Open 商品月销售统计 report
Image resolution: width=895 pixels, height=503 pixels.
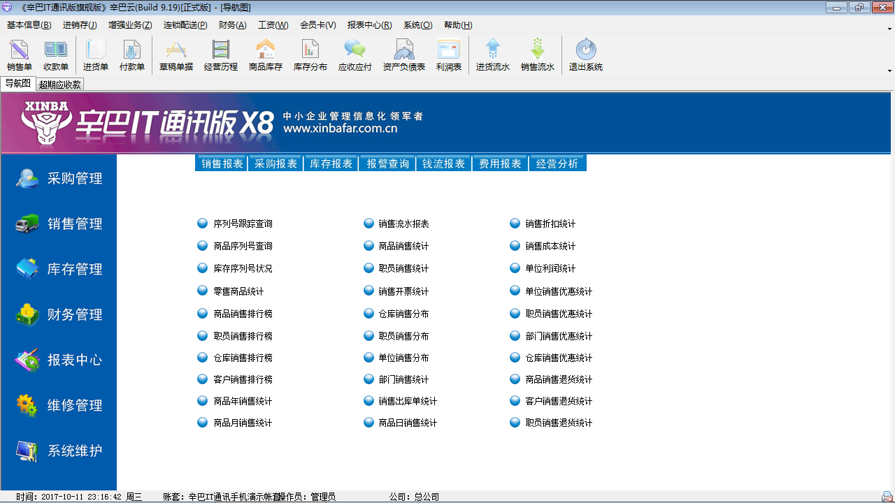click(x=243, y=423)
